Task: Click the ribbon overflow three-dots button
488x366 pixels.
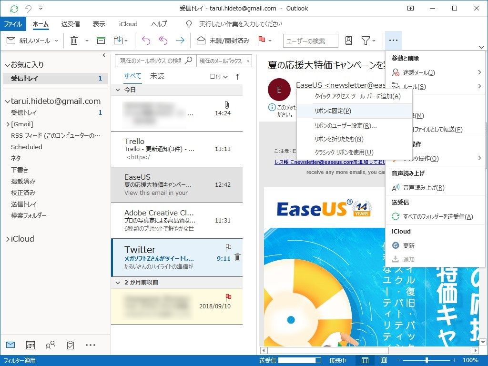Action: [x=393, y=40]
